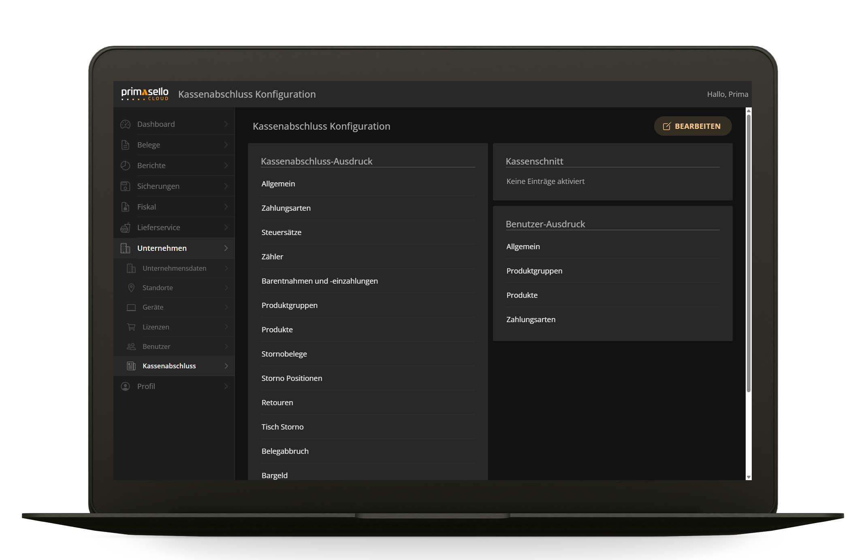Select the Dashboard icon in sidebar

(125, 124)
